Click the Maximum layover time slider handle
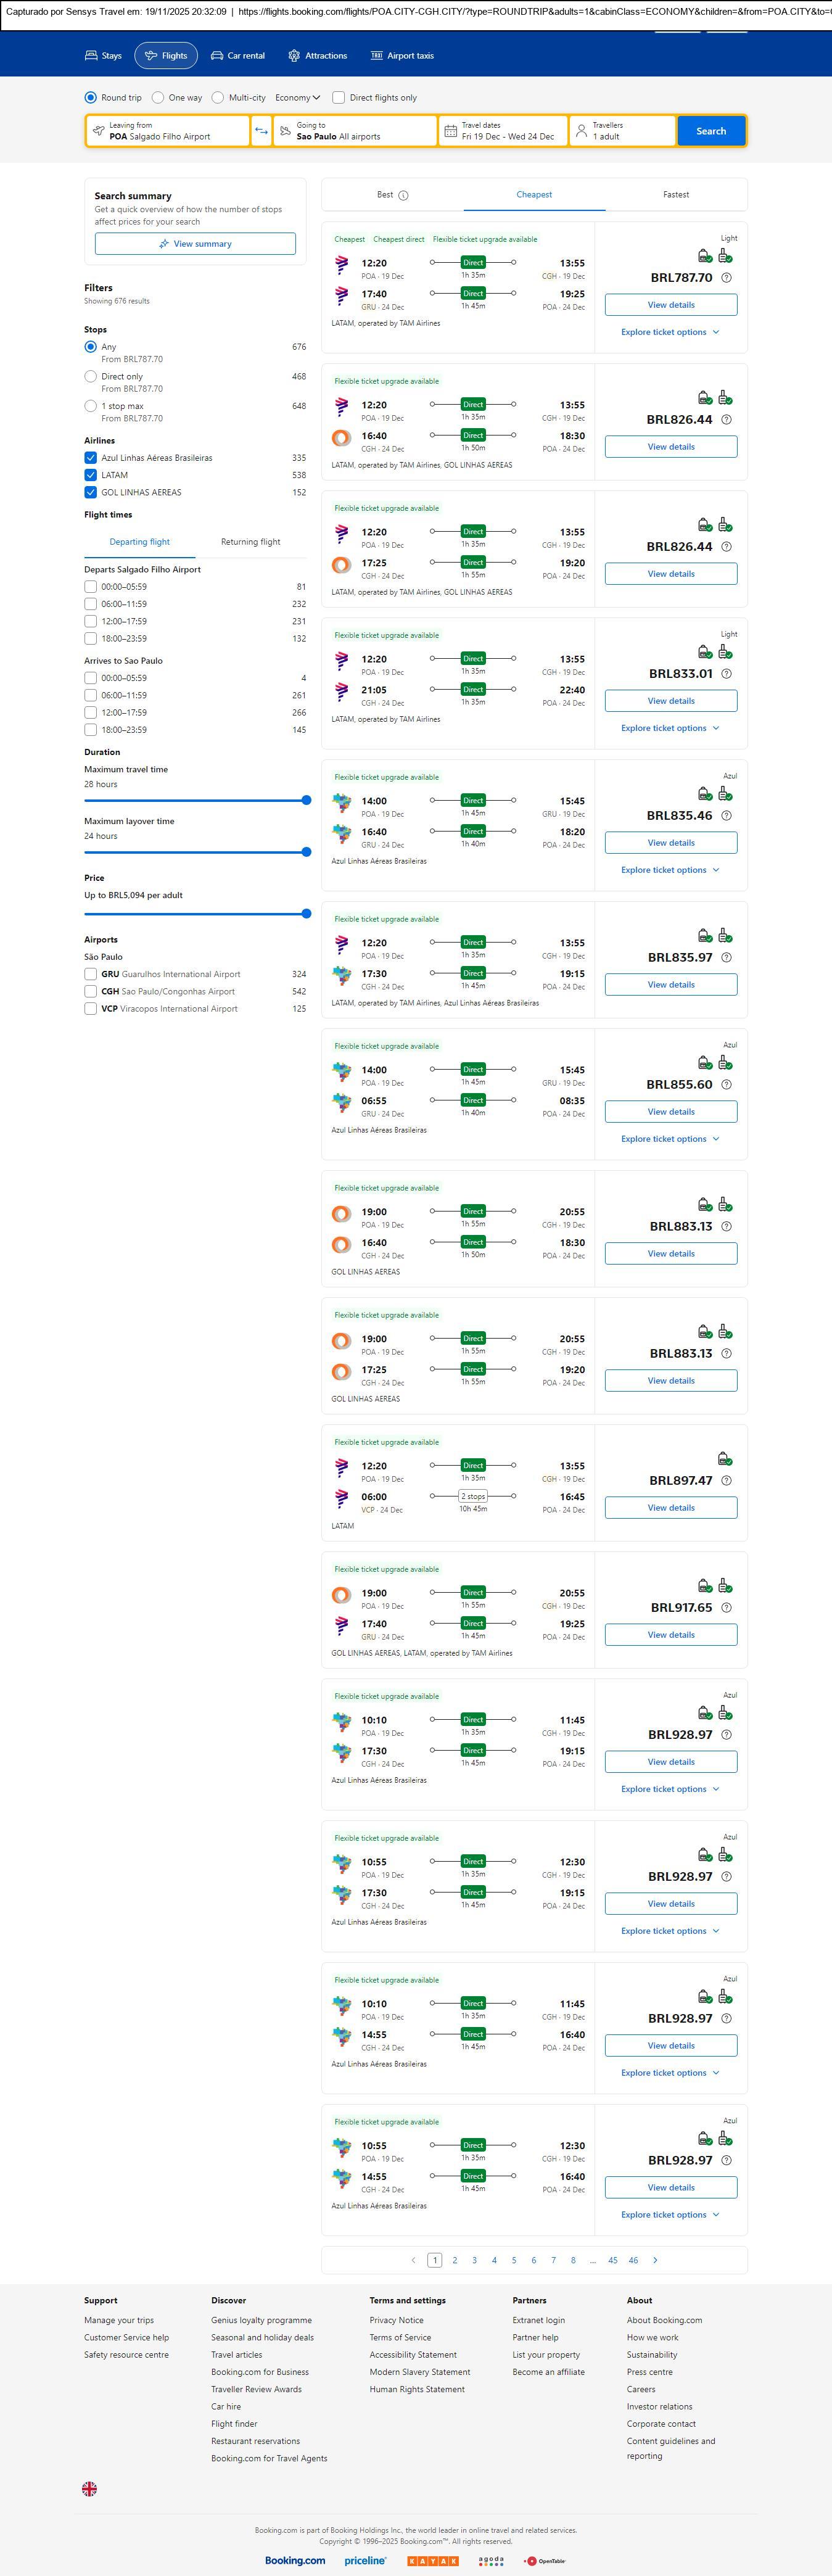Viewport: 832px width, 2576px height. click(x=306, y=852)
